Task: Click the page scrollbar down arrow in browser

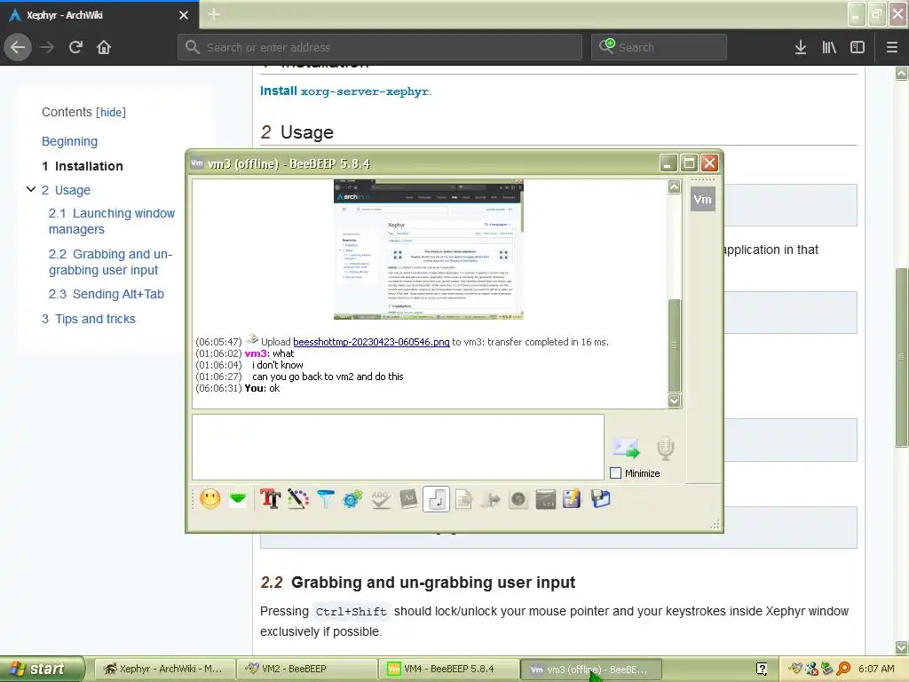Action: pos(902,647)
